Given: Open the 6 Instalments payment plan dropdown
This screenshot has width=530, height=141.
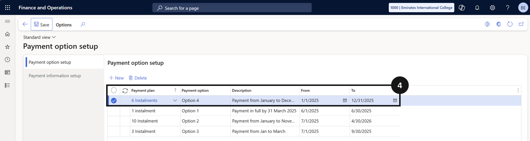Looking at the screenshot, I should [175, 101].
